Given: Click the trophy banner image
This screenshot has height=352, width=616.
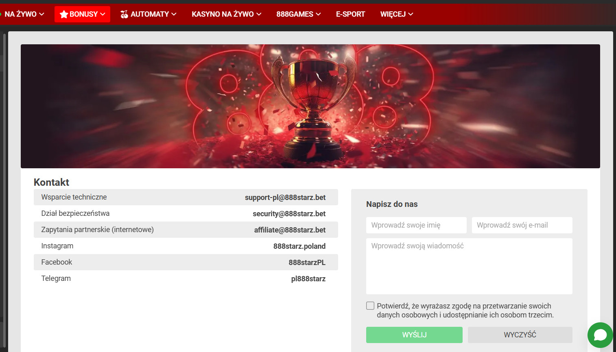Looking at the screenshot, I should click(310, 106).
